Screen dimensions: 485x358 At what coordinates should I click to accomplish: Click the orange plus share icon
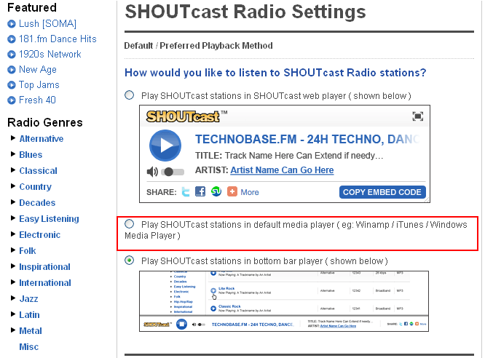(232, 191)
